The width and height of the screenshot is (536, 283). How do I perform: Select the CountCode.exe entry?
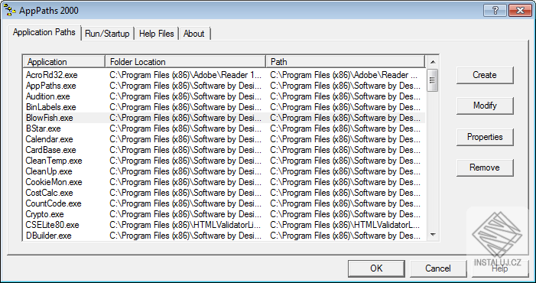[224, 203]
